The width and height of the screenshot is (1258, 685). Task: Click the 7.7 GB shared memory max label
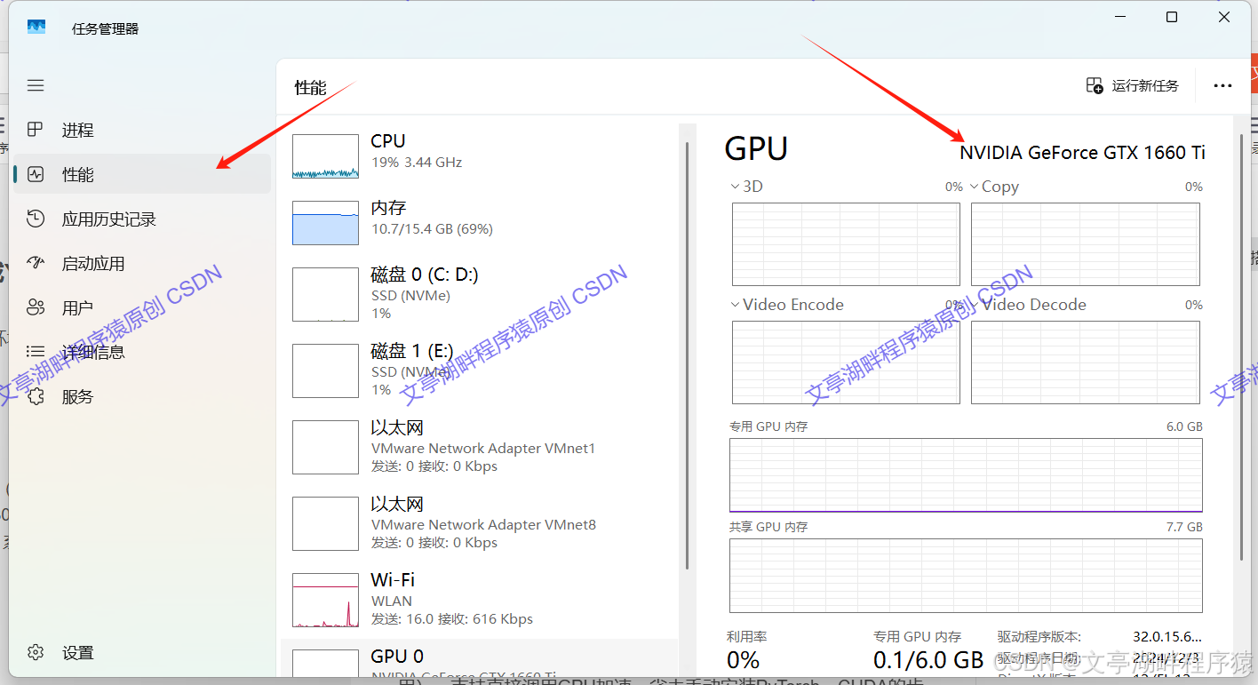1184,527
